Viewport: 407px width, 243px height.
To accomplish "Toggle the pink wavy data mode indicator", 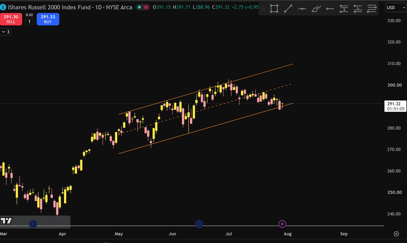I will [x=146, y=7].
